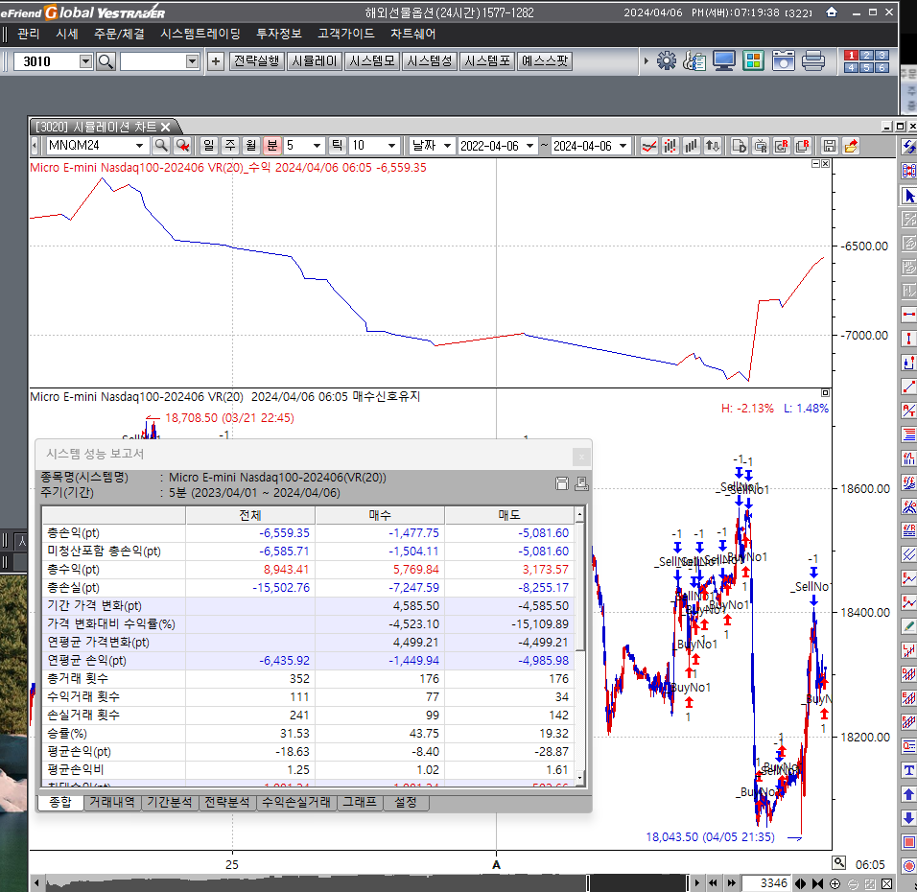Toggle the 일 (daily) period button
The width and height of the screenshot is (917, 892).
208,146
